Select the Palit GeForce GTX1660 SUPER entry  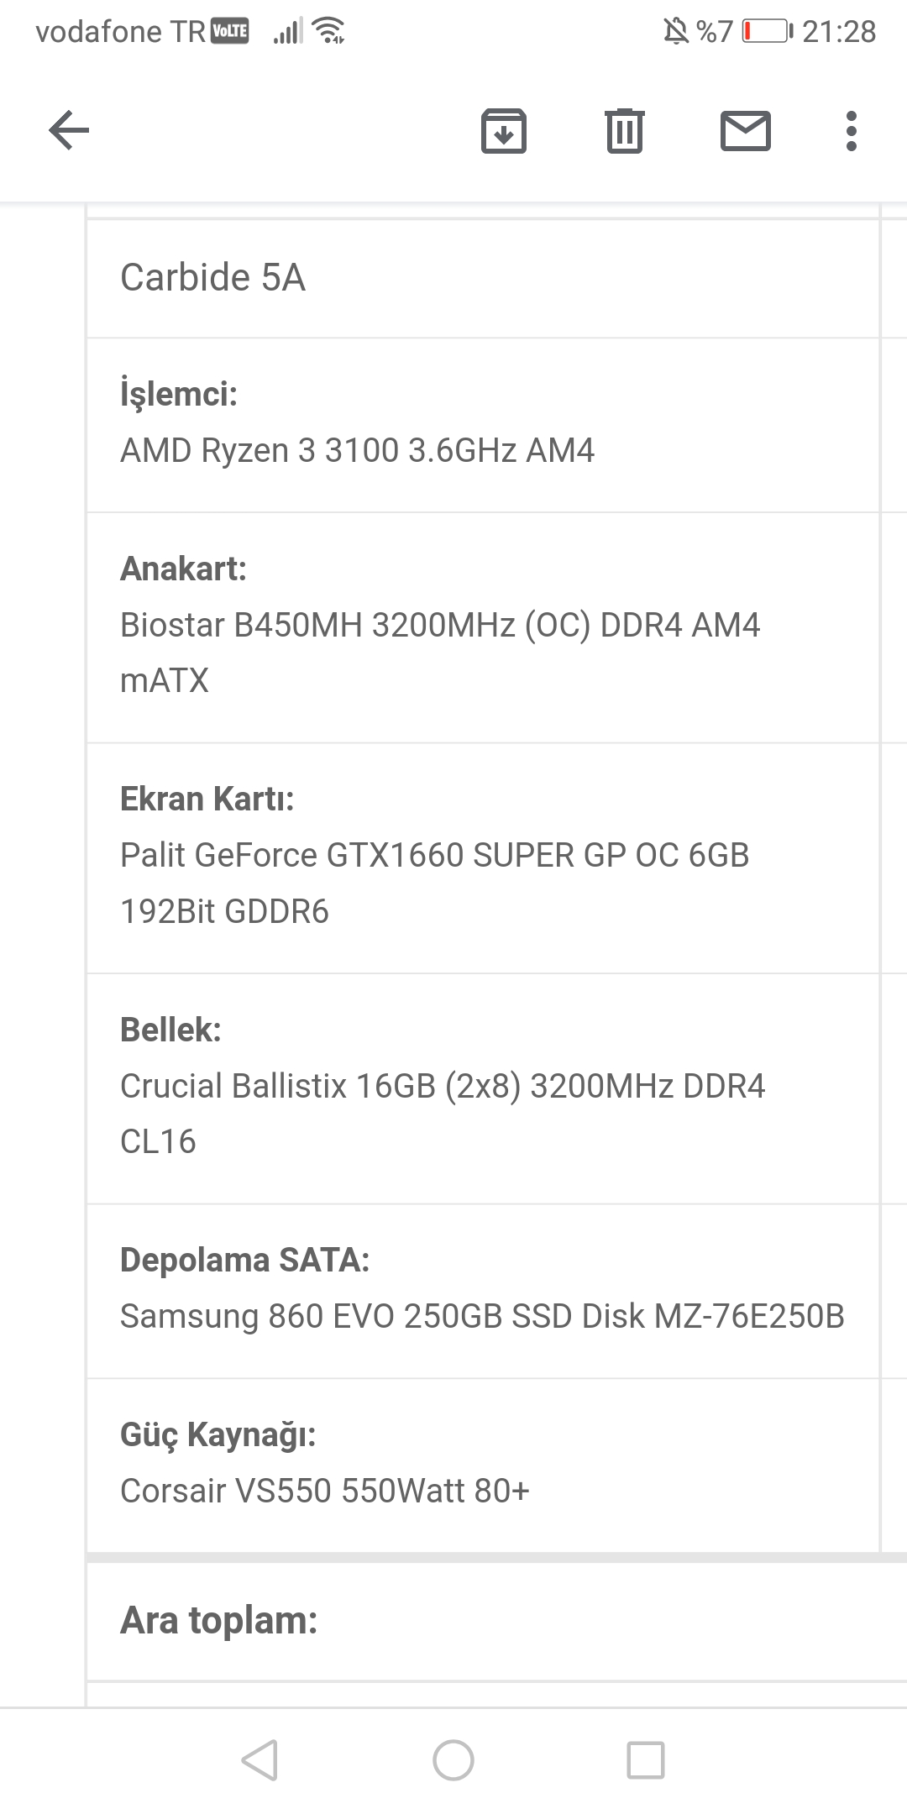click(434, 856)
